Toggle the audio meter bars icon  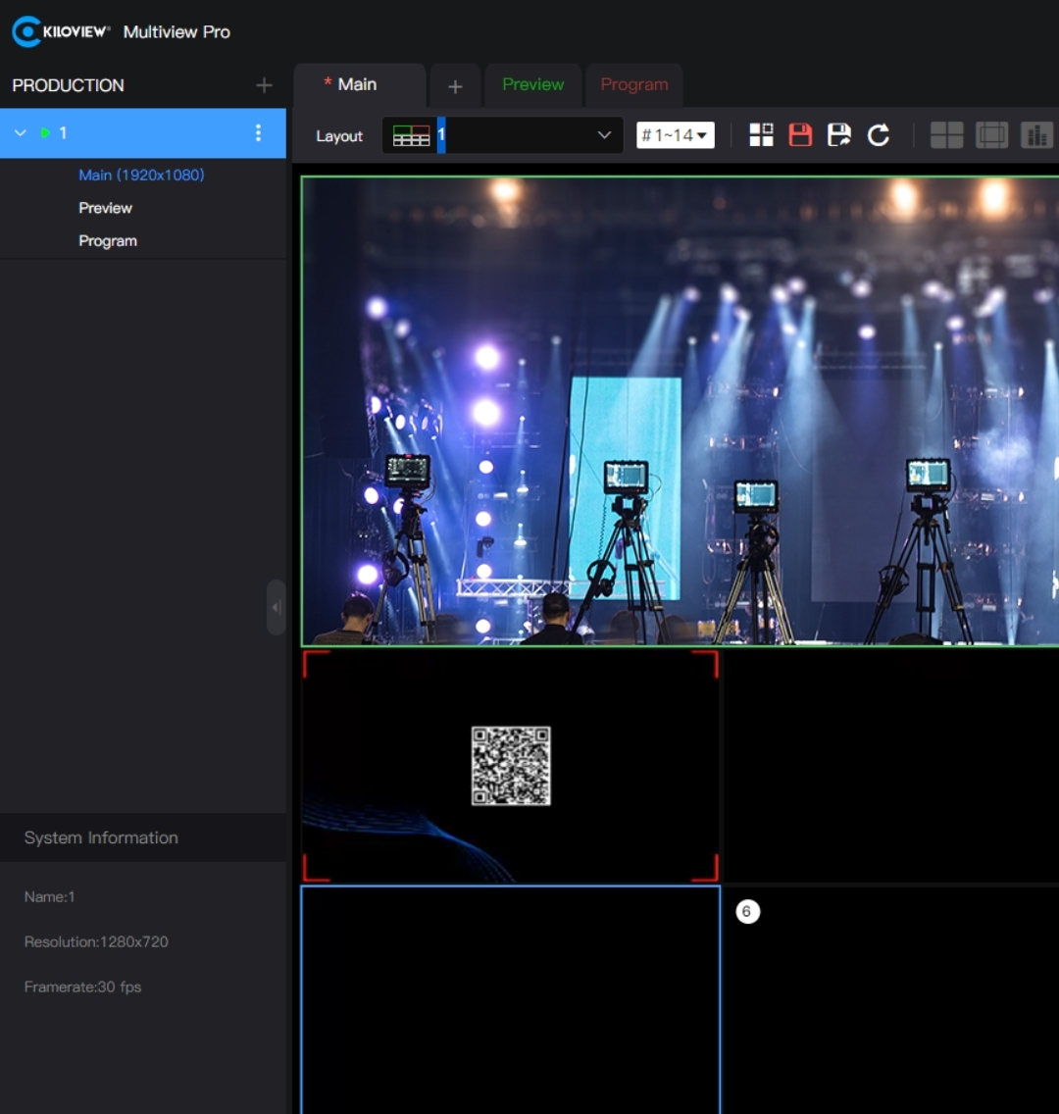1035,135
